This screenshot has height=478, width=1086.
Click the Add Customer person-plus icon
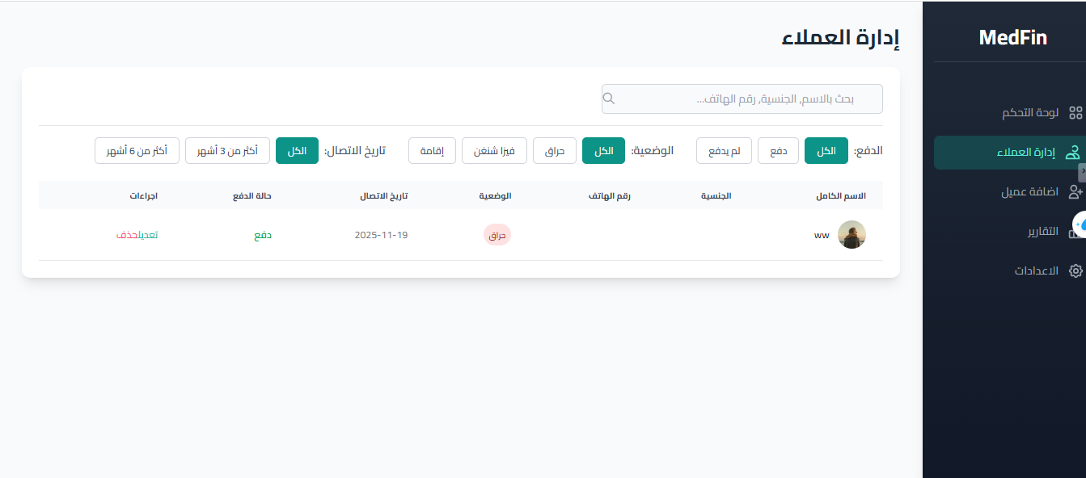[1075, 192]
